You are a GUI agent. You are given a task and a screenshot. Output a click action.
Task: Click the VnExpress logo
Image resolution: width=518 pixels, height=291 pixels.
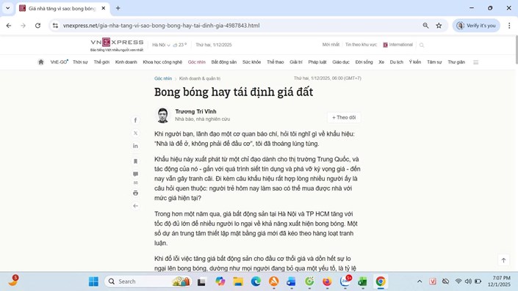click(117, 45)
